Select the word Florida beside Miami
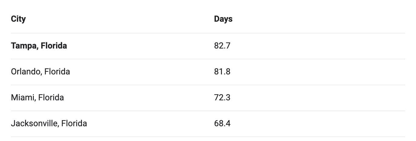 51,98
